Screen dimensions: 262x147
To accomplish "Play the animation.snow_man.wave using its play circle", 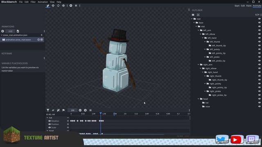I will click(42, 40).
